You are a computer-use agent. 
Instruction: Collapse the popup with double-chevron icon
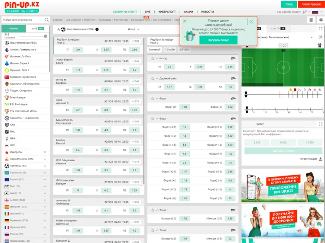(x=251, y=21)
